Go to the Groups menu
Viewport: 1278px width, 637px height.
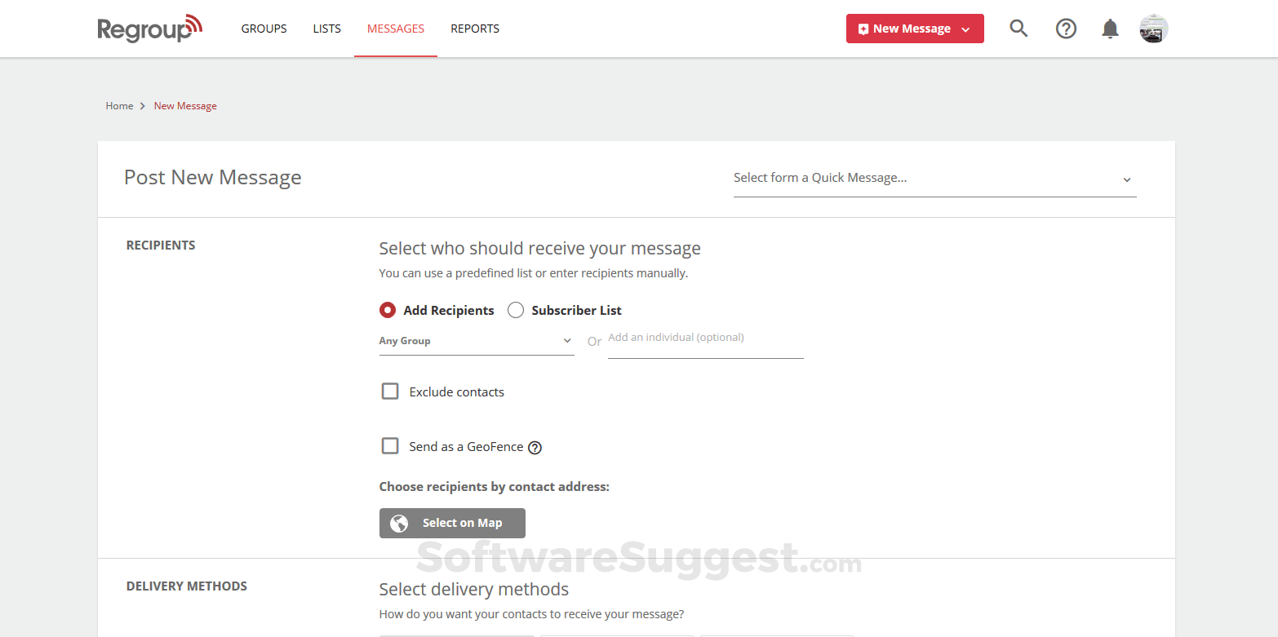pos(264,29)
